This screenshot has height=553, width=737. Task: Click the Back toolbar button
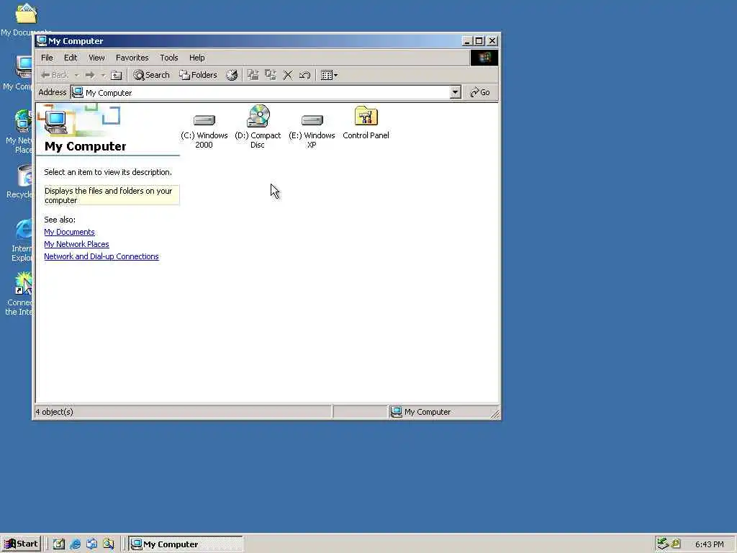[x=55, y=75]
